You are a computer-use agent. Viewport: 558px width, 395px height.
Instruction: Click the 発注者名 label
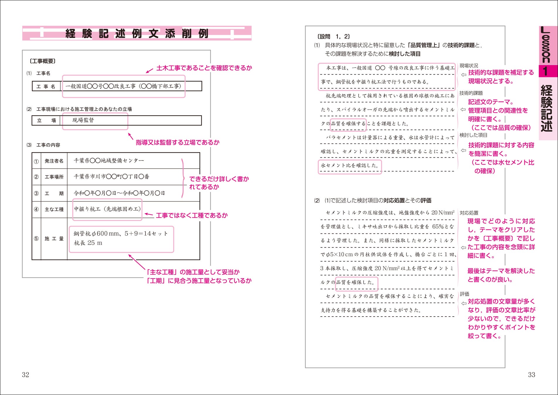pos(54,161)
